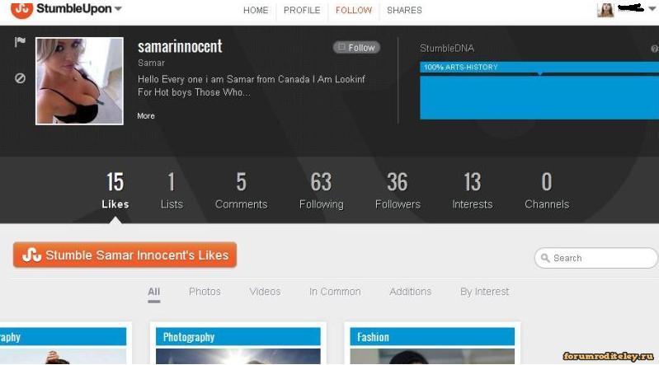Open the Fashion card thumbnail image
The height and width of the screenshot is (365, 659).
coord(432,356)
